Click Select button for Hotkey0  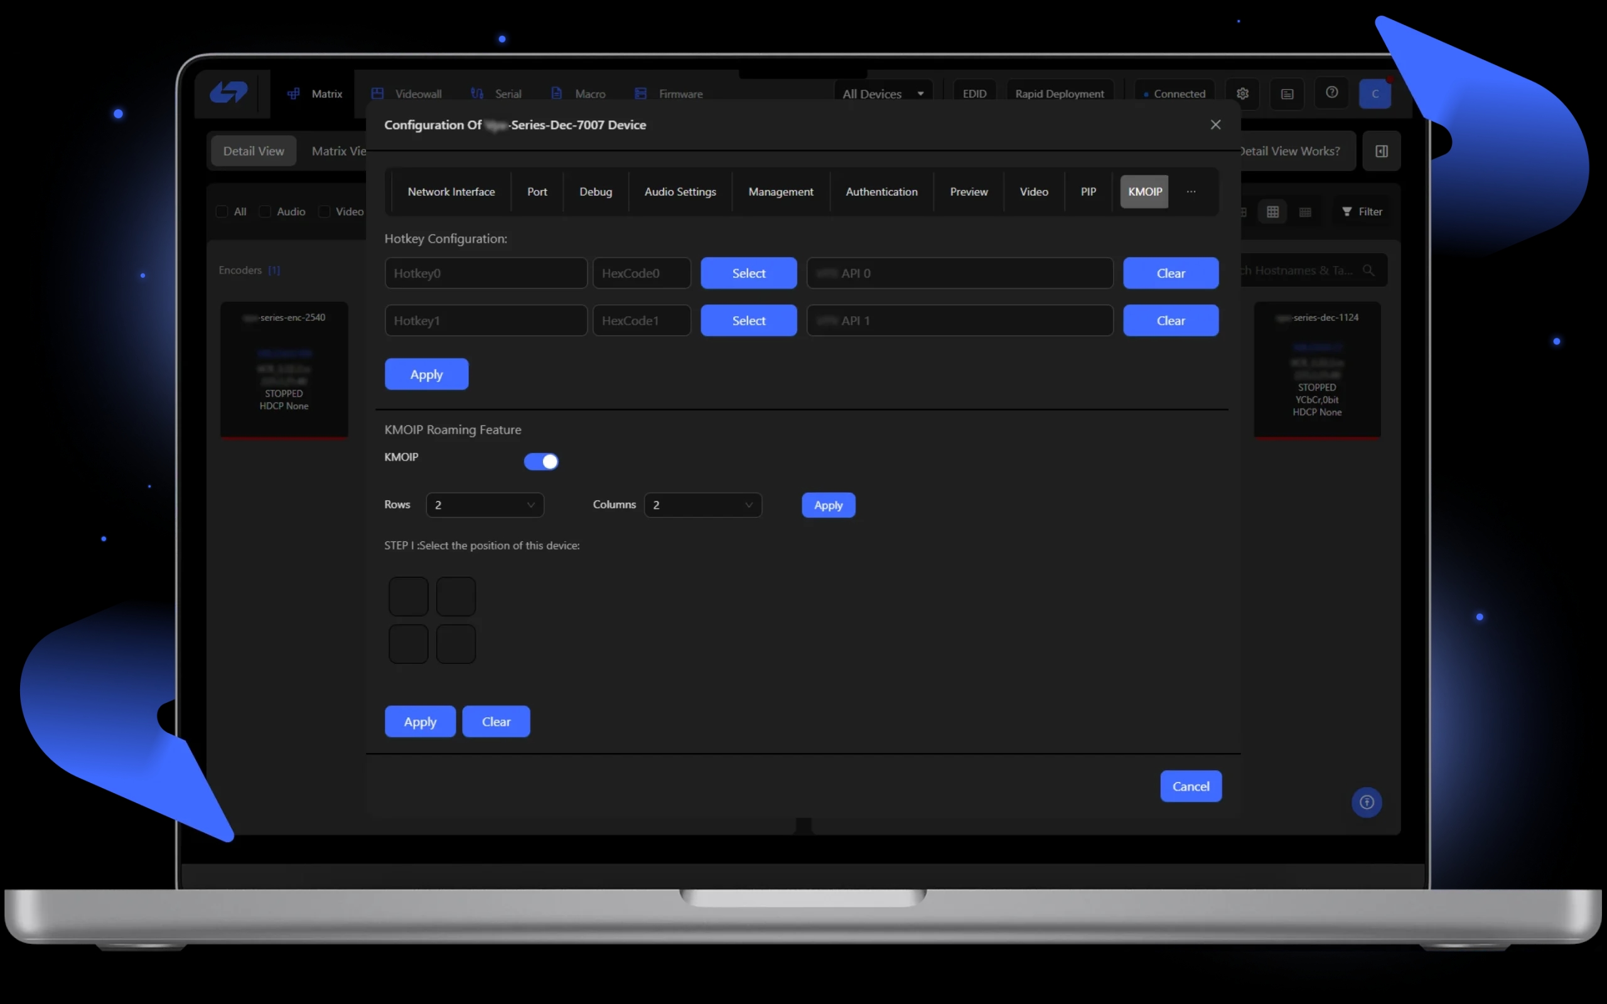pyautogui.click(x=748, y=273)
